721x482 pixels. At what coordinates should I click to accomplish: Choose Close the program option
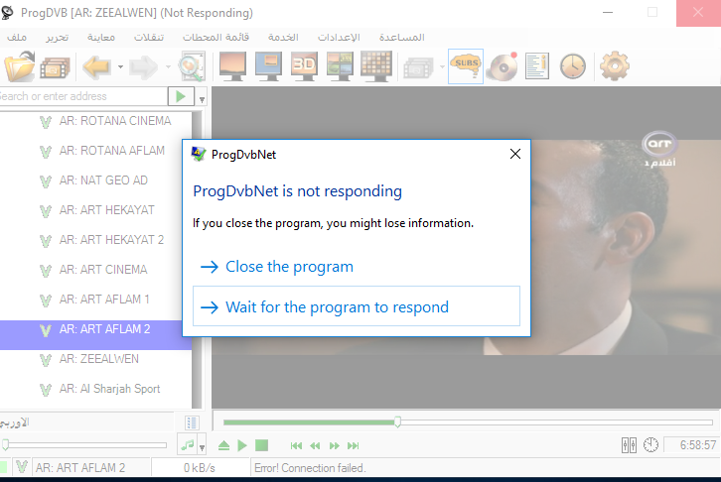point(288,267)
